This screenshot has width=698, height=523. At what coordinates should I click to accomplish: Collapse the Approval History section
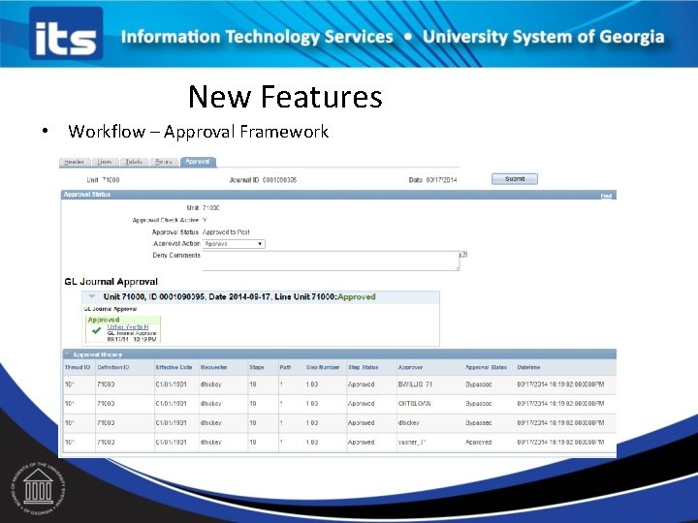68,354
